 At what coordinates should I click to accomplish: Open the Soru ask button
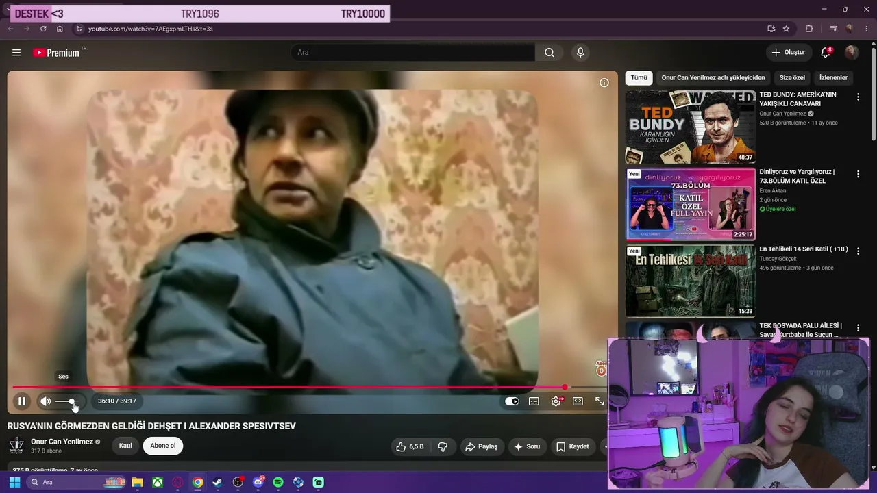pos(527,446)
